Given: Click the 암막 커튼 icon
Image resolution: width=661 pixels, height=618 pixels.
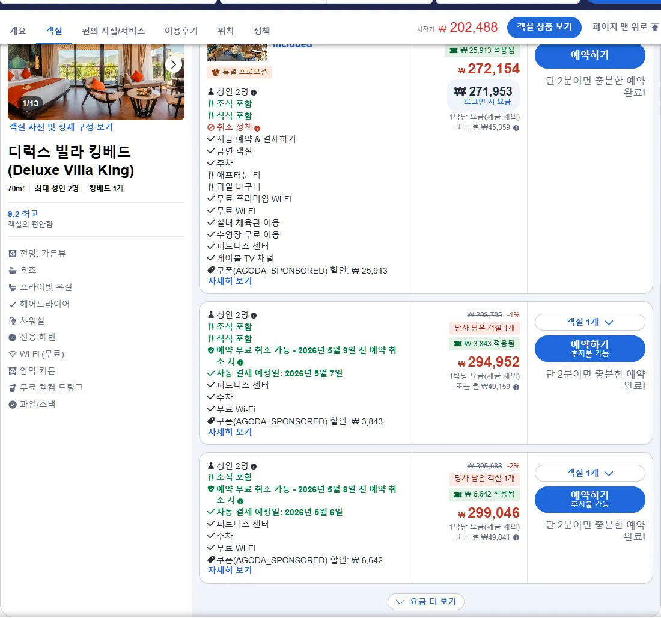Looking at the screenshot, I should (x=13, y=371).
